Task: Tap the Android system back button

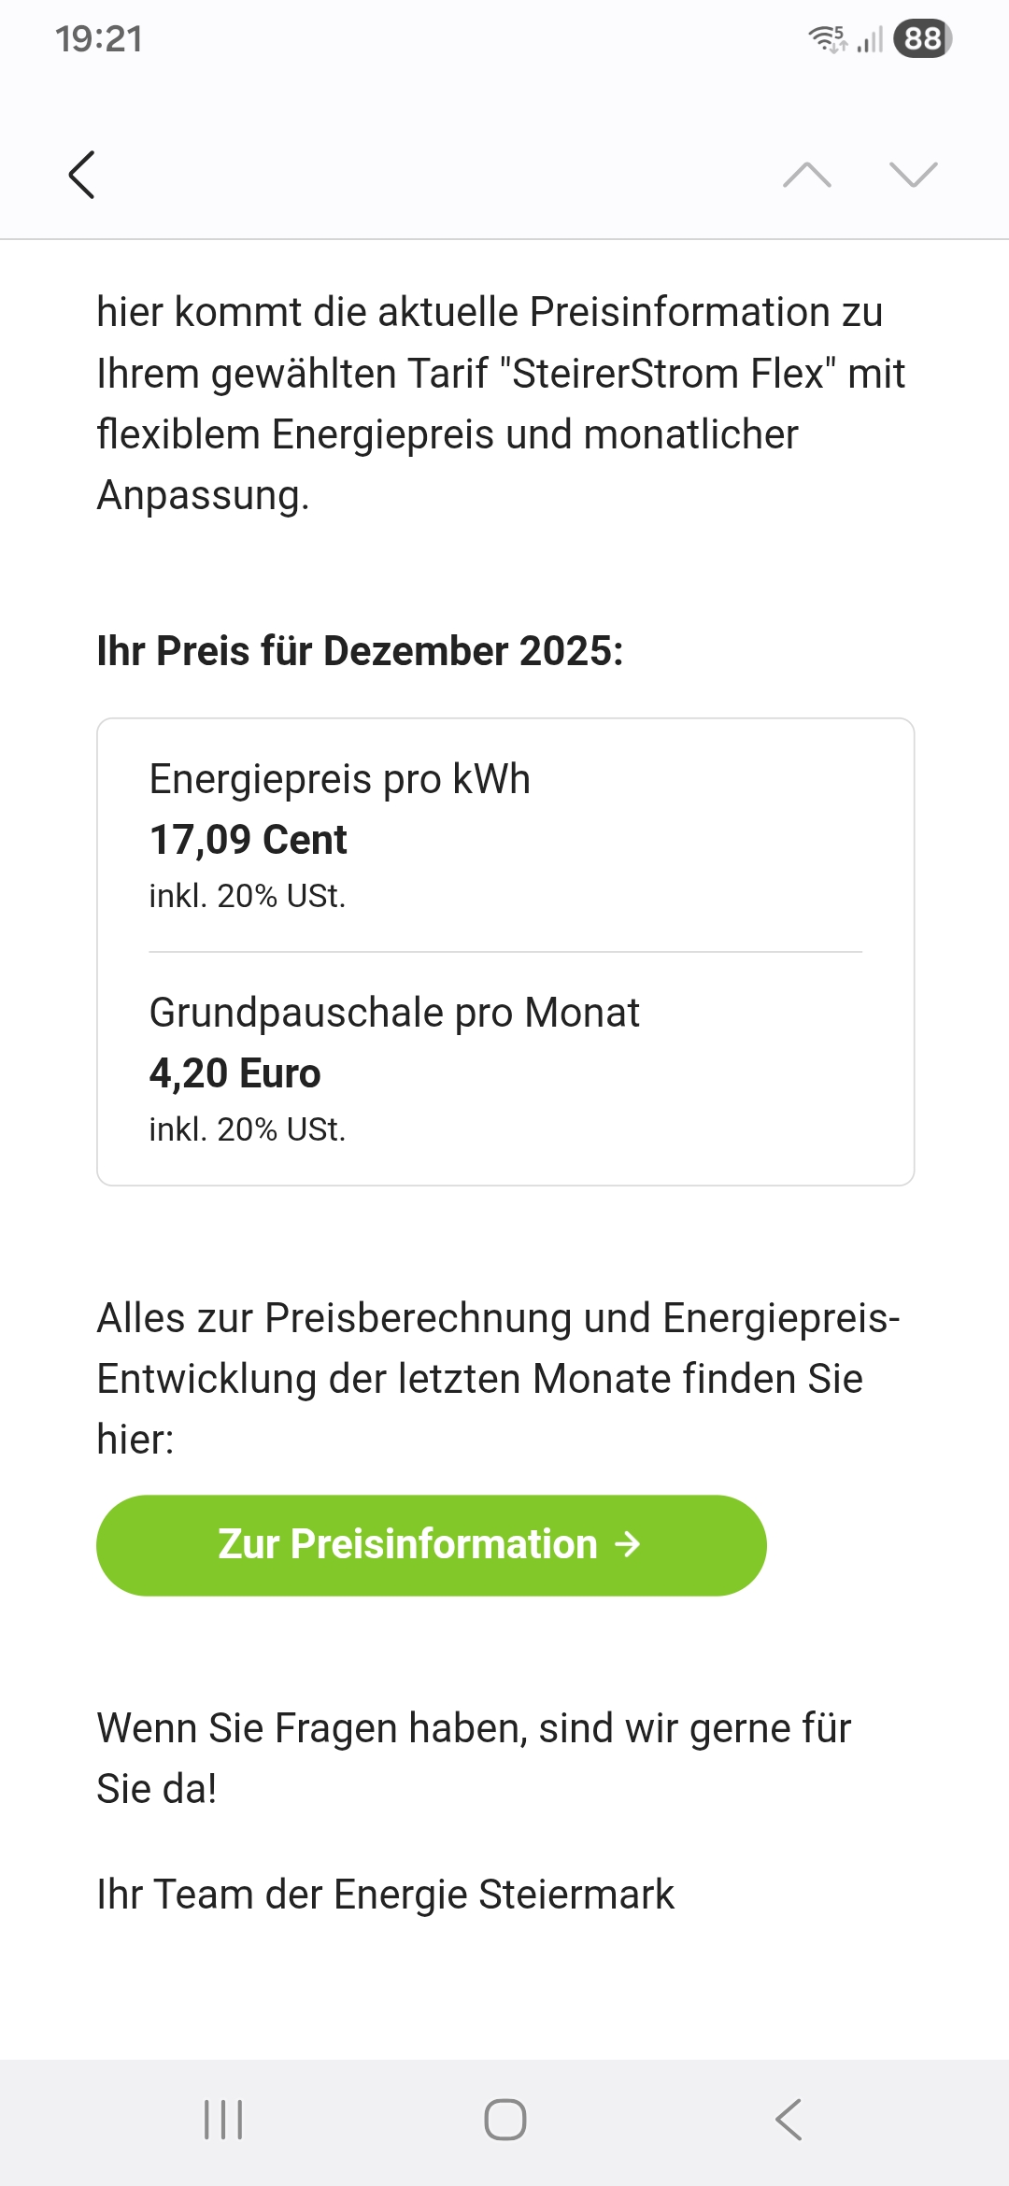Action: [x=789, y=2119]
